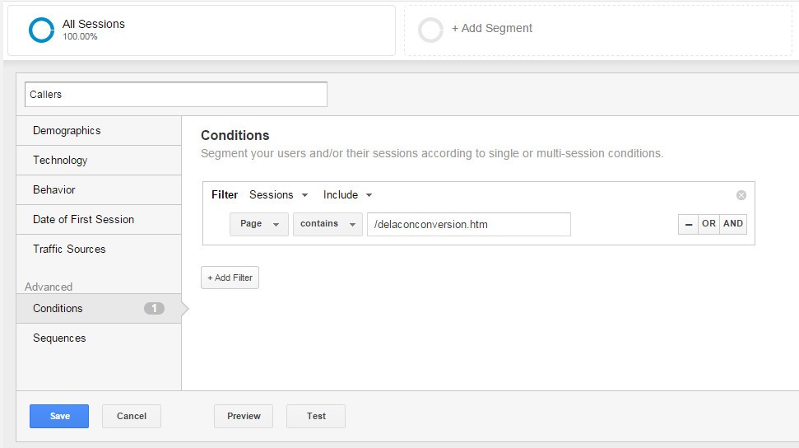Click the Add Filter button
The height and width of the screenshot is (448, 799).
tap(230, 278)
